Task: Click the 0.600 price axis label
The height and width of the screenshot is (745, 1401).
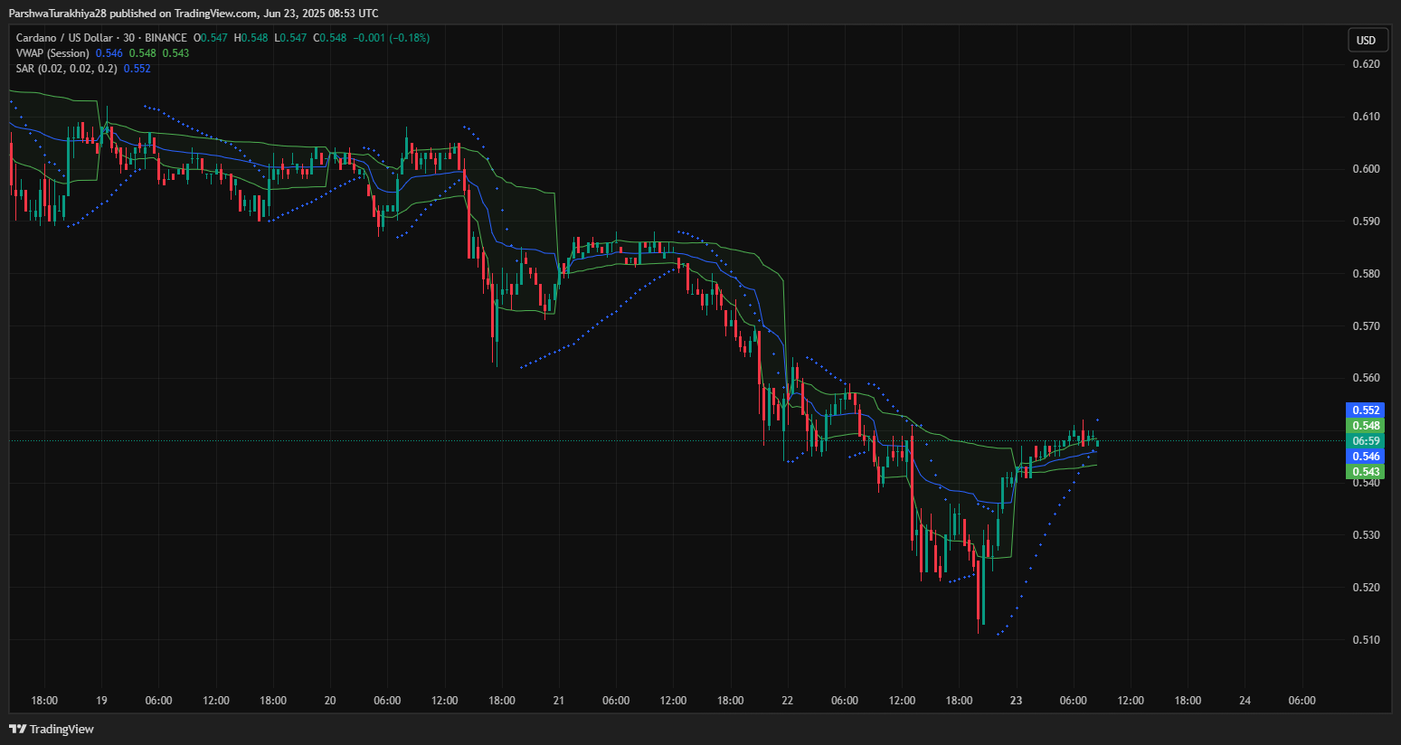Action: [x=1366, y=169]
